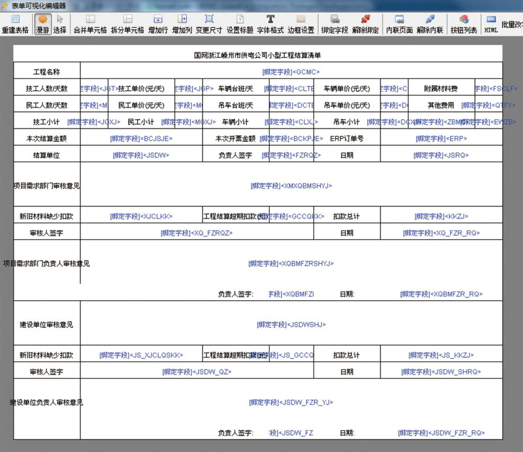Open the 按钮列表 (button list) tool
This screenshot has width=523, height=452.
(464, 24)
